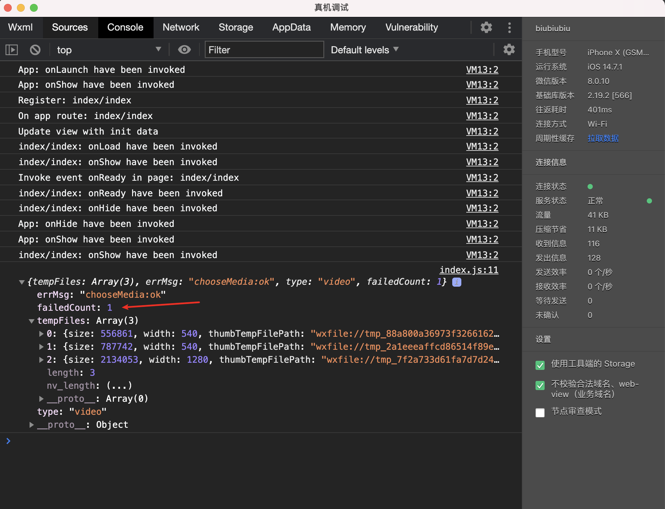Open console settings gear icon
Image resolution: width=665 pixels, height=509 pixels.
click(x=509, y=50)
